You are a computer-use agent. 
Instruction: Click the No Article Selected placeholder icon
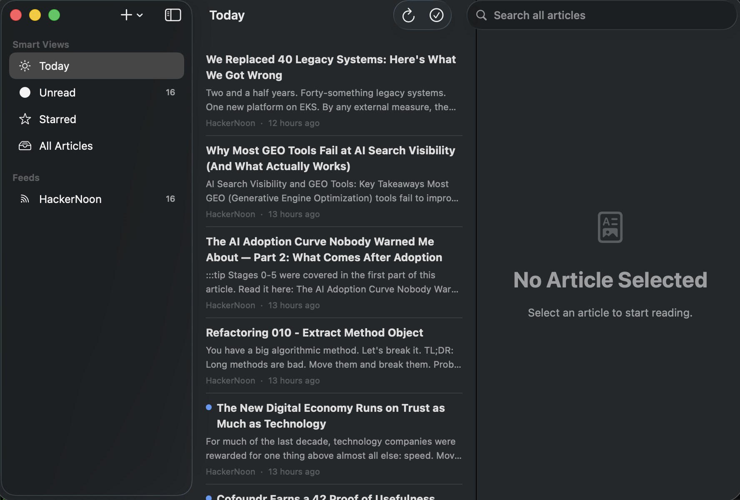point(610,227)
